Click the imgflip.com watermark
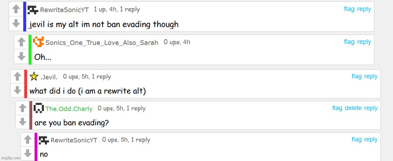Viewport: 393px width, 161px height. (x=11, y=158)
